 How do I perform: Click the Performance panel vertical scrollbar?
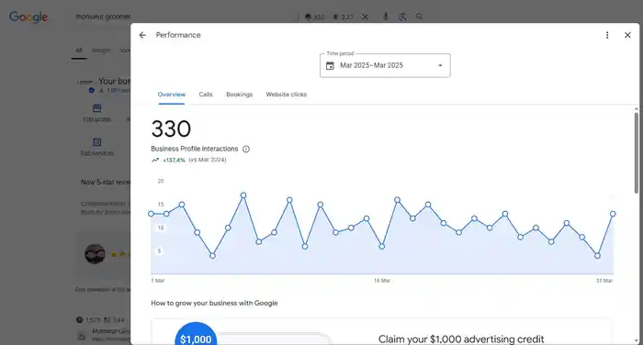pyautogui.click(x=636, y=152)
